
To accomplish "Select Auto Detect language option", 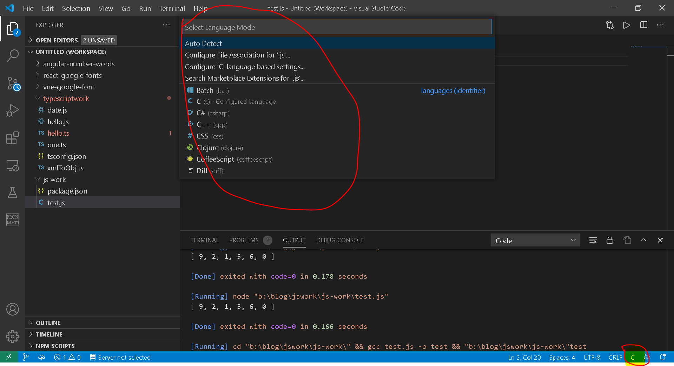I will coord(337,43).
